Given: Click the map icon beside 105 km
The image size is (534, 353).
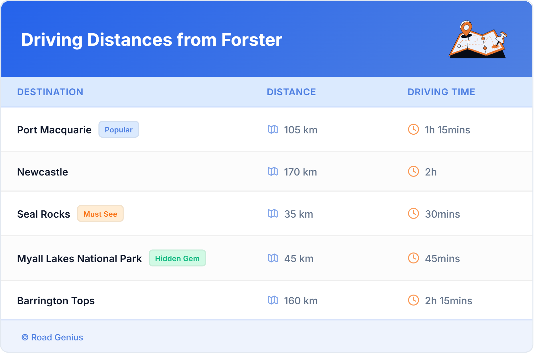Looking at the screenshot, I should coord(273,129).
